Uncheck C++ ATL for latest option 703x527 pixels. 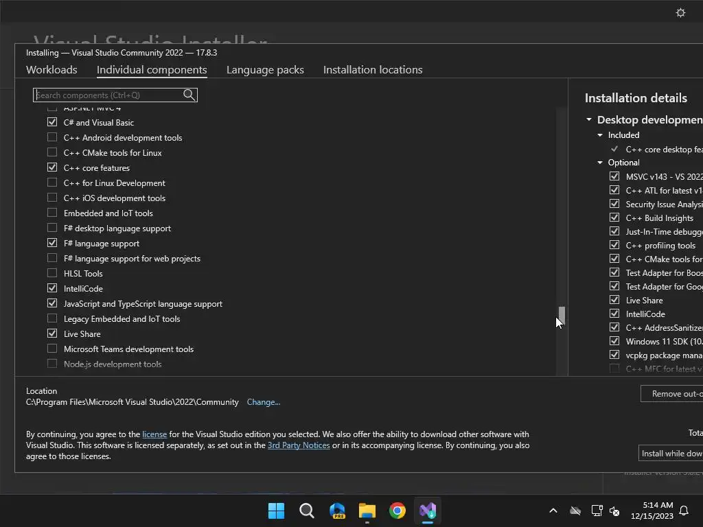coord(614,190)
